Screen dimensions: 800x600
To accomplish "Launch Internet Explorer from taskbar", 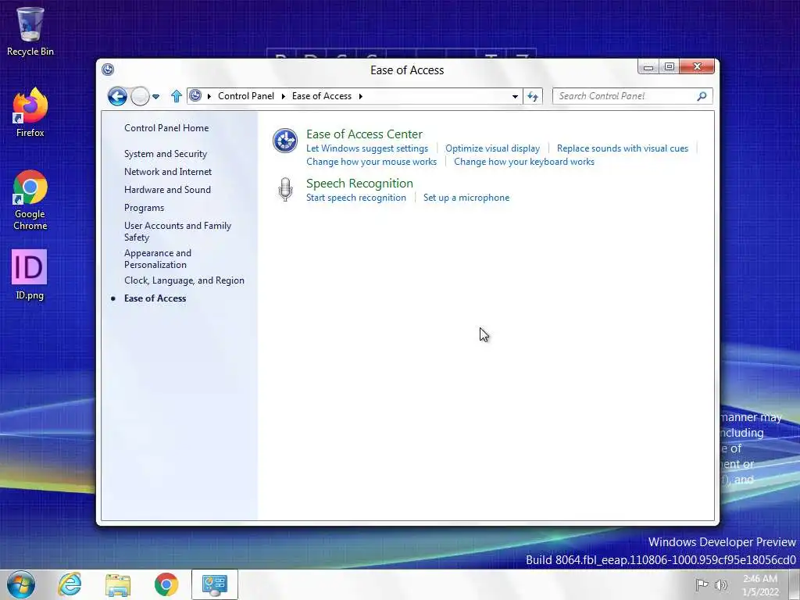I will click(70, 584).
